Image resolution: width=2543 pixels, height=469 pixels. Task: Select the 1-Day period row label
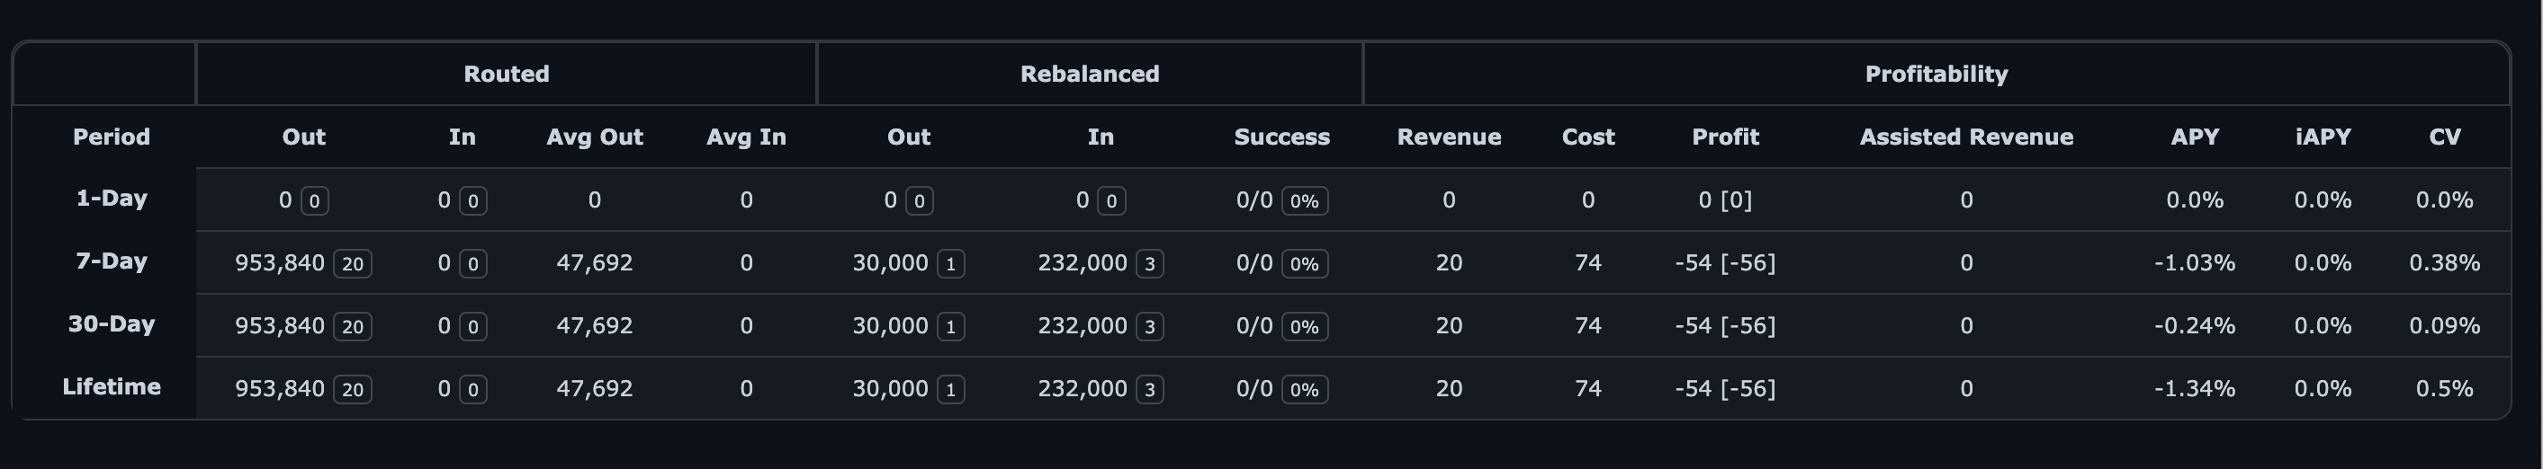click(112, 198)
